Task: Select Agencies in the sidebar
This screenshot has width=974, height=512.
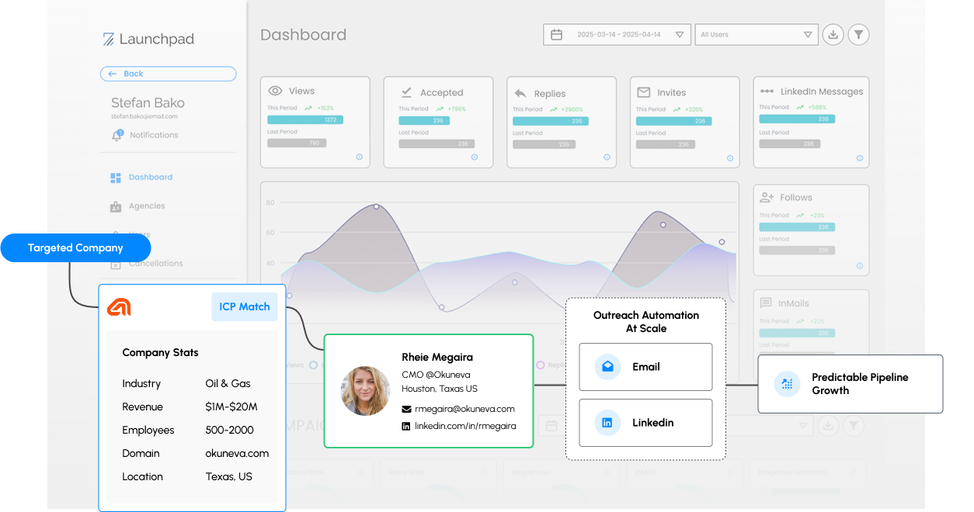Action: point(147,206)
